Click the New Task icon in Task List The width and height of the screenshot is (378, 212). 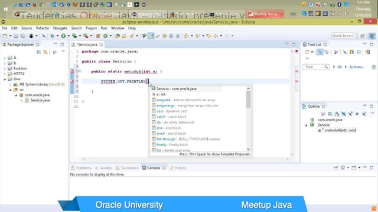coord(307,52)
